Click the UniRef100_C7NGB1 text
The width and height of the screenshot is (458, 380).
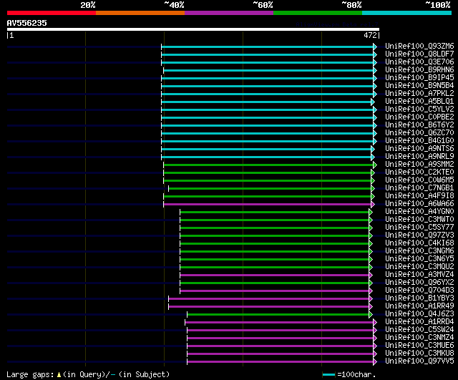[x=419, y=188]
